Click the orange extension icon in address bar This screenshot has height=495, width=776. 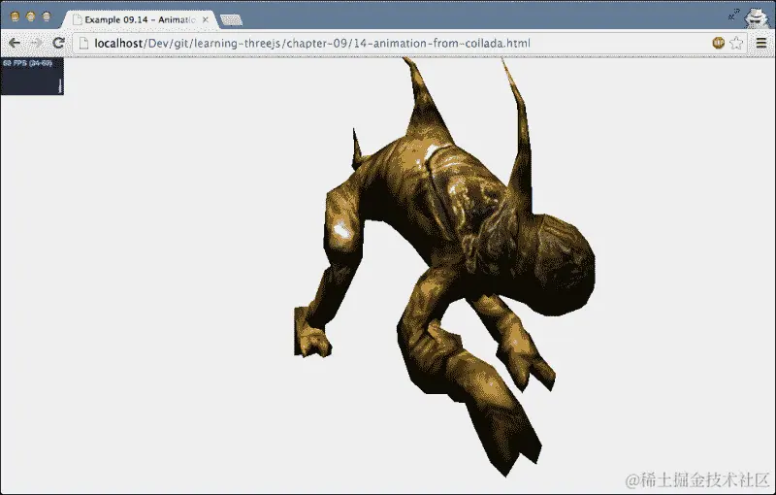[x=718, y=43]
